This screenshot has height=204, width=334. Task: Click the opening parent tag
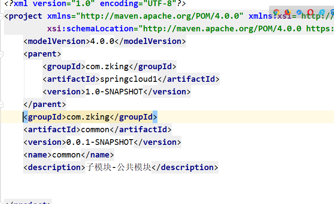(x=42, y=54)
